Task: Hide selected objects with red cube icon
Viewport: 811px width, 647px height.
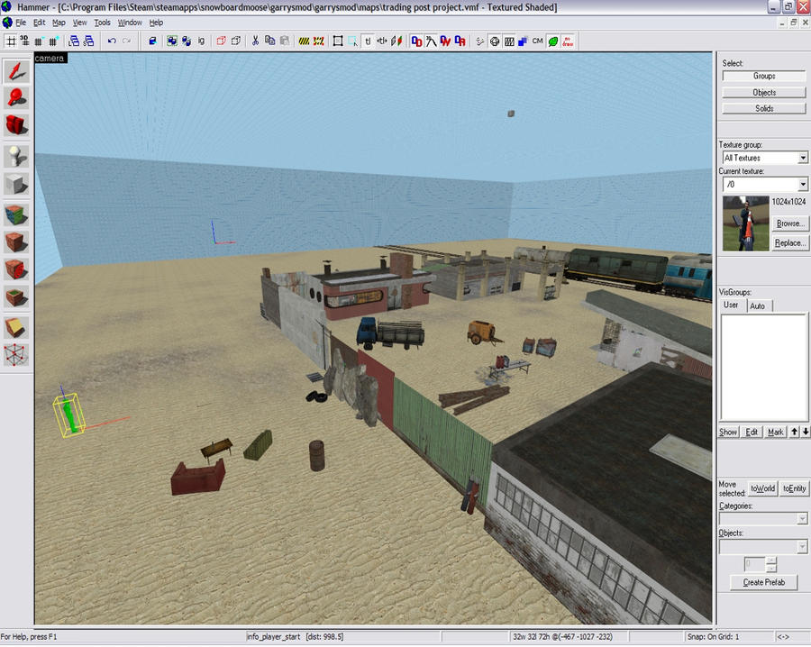Action: [x=221, y=41]
